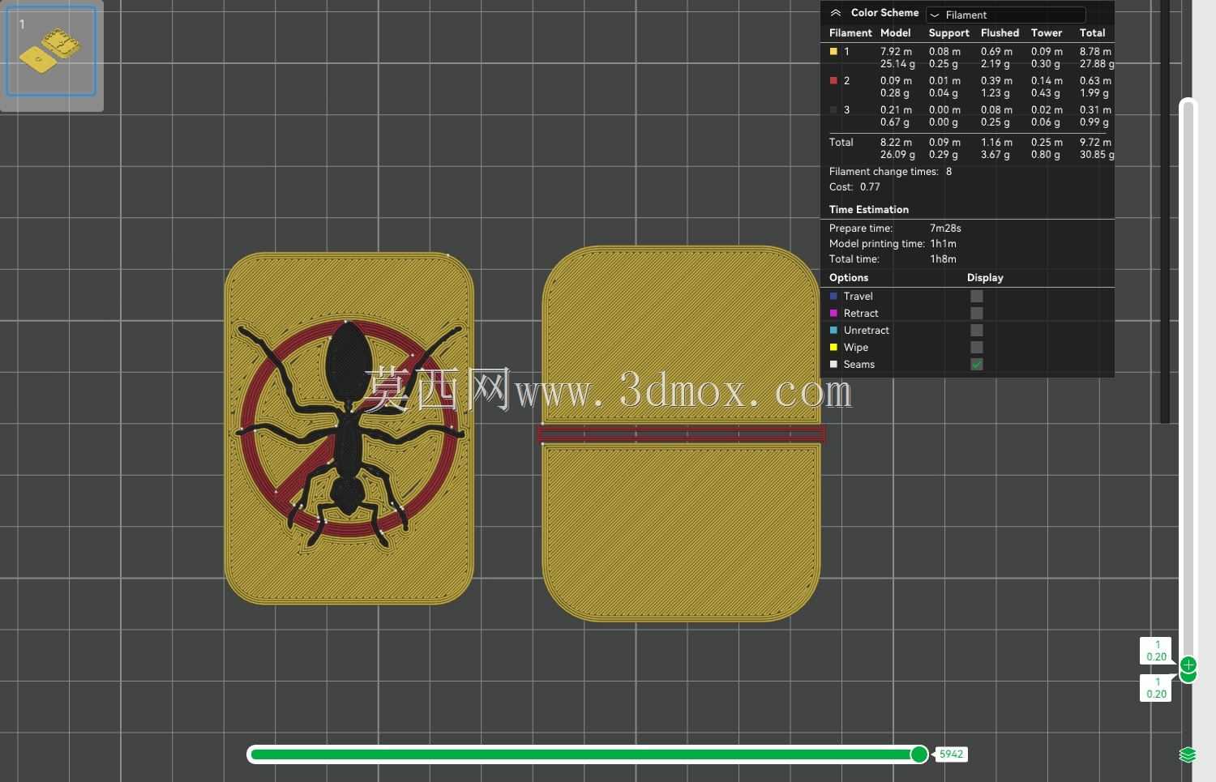
Task: Click the cyan Unretract legend color square
Action: 833,331
